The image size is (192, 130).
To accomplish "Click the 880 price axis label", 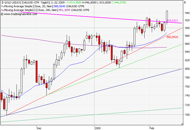I will click(187, 36).
